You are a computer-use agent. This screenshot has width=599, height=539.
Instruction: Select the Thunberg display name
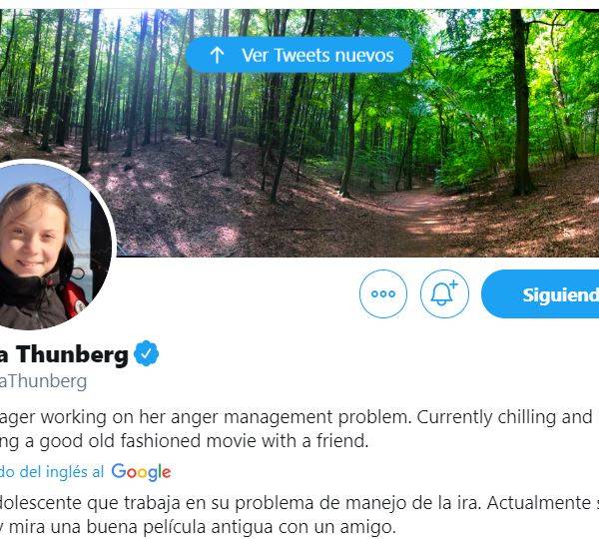tap(64, 355)
